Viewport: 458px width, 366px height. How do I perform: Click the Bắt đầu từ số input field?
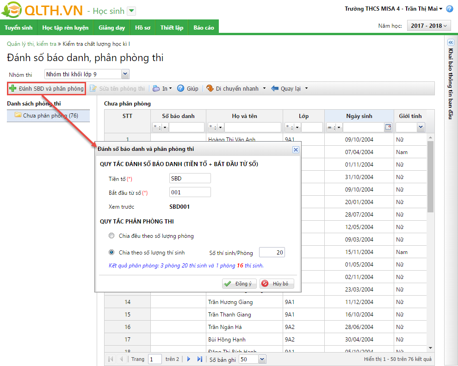[190, 192]
